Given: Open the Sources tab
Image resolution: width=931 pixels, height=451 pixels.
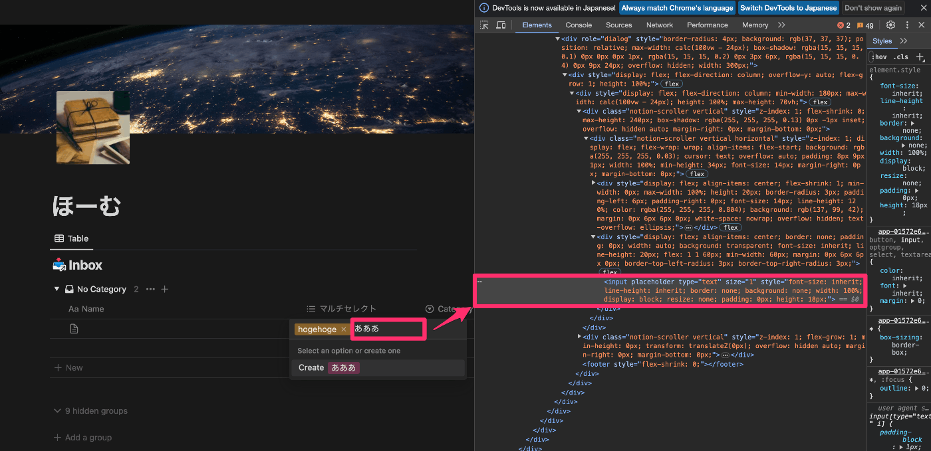Looking at the screenshot, I should click(x=618, y=25).
